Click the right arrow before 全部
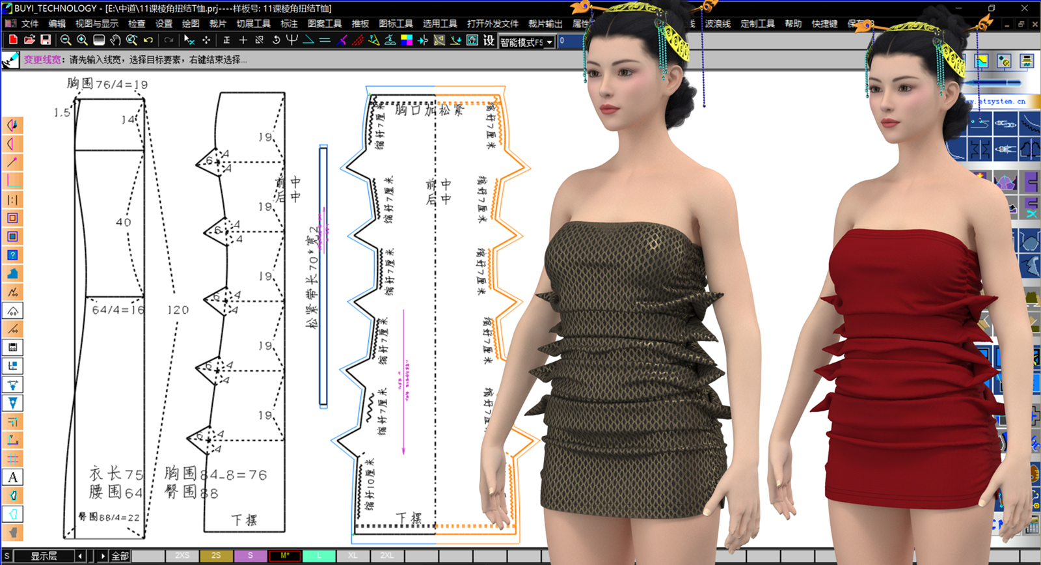Viewport: 1041px width, 565px height. click(103, 556)
